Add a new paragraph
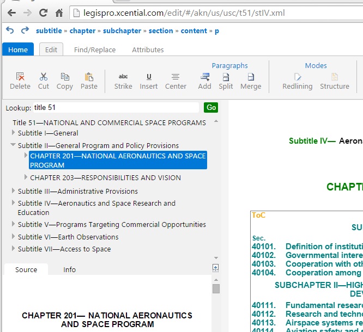 click(x=205, y=77)
